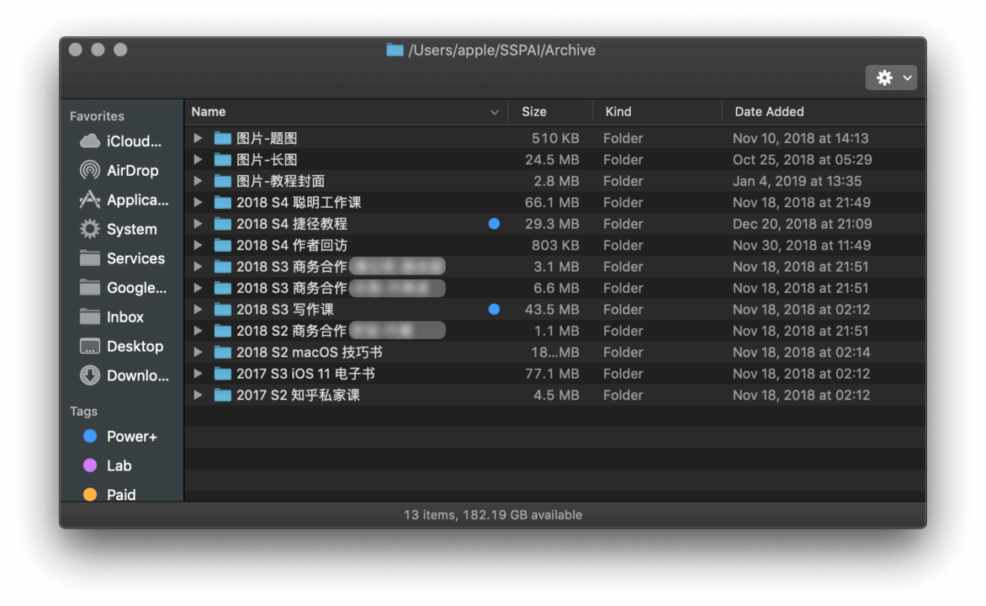Expand the 2018 S4 捷径教程 folder
Screen dimensions: 986x606
pyautogui.click(x=198, y=223)
